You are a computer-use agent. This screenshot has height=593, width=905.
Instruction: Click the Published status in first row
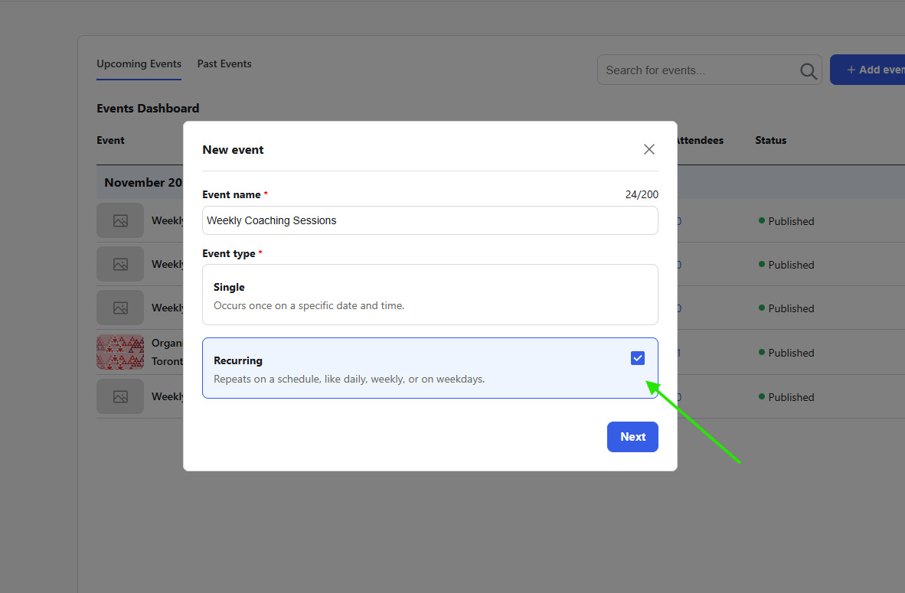[790, 221]
